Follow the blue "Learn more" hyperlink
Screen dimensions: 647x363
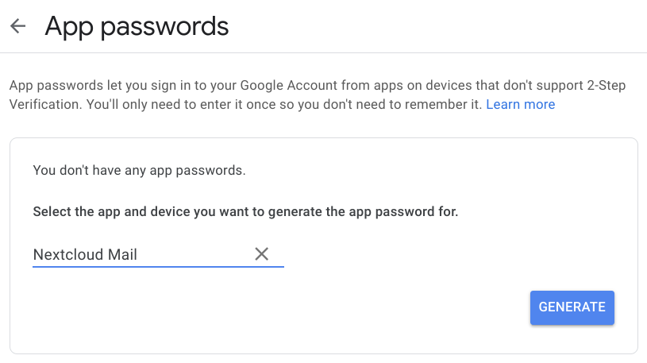520,105
